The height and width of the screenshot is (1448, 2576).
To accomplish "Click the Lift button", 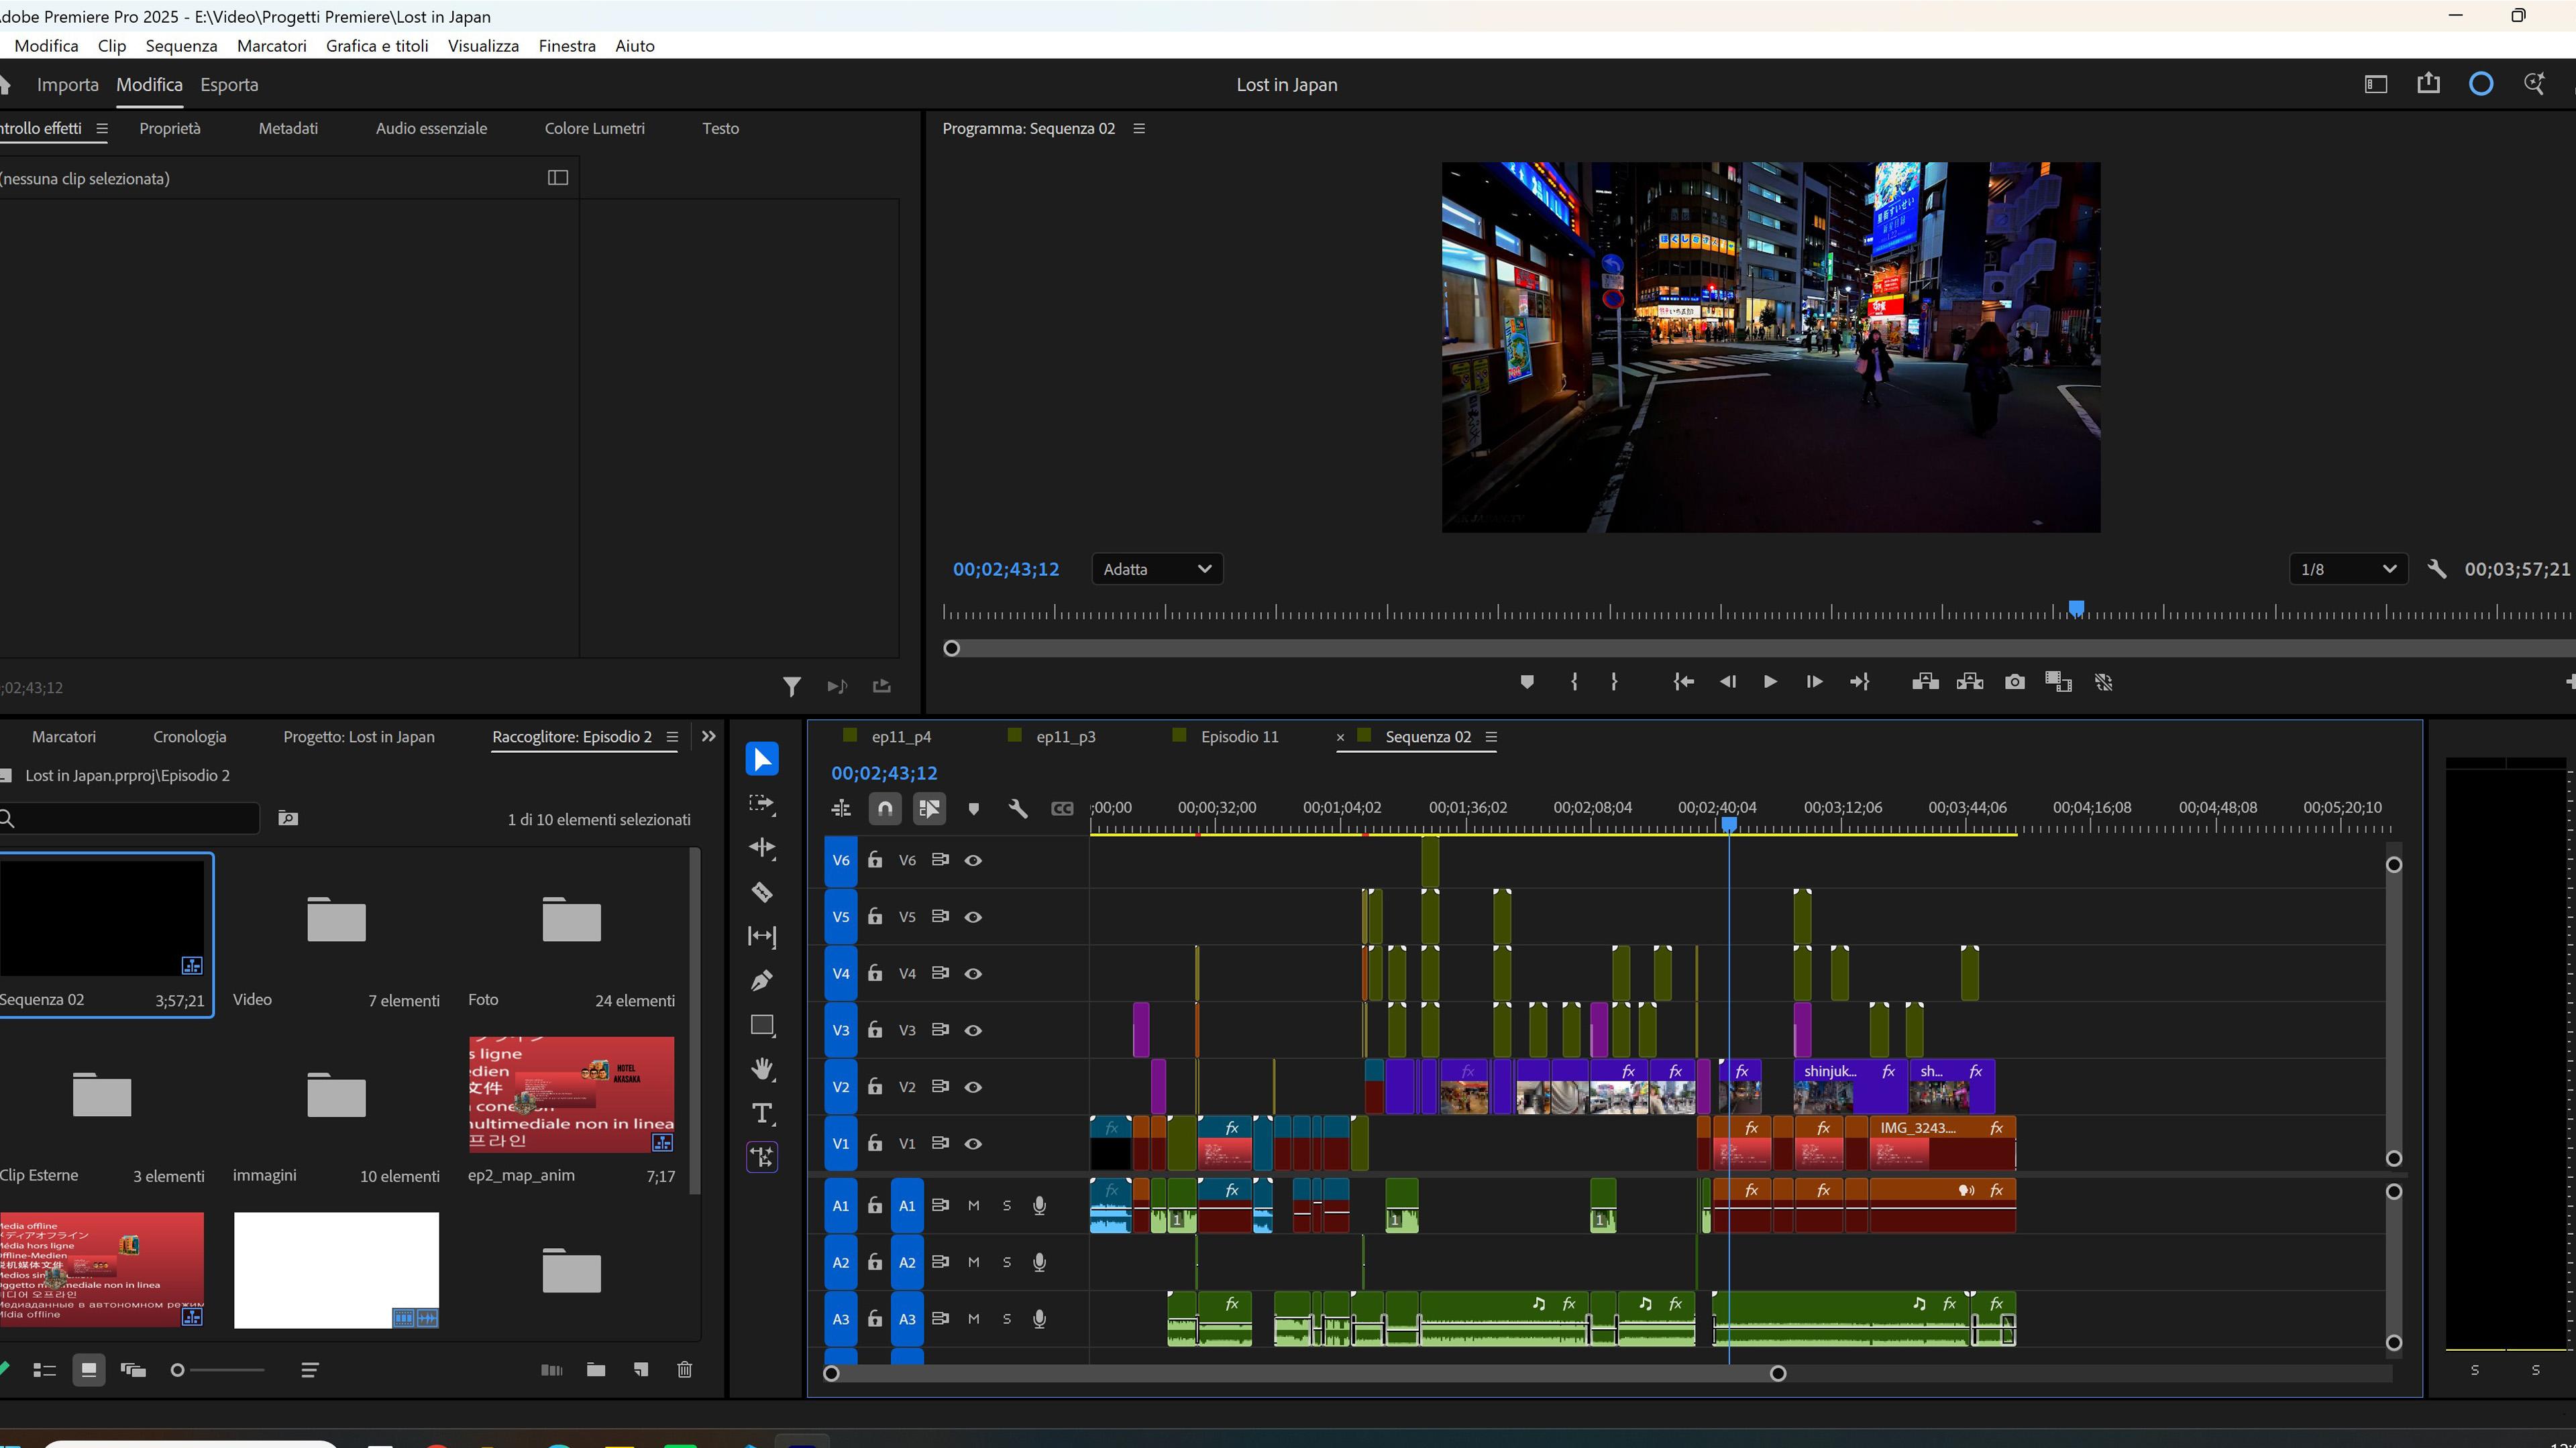I will (x=1925, y=682).
